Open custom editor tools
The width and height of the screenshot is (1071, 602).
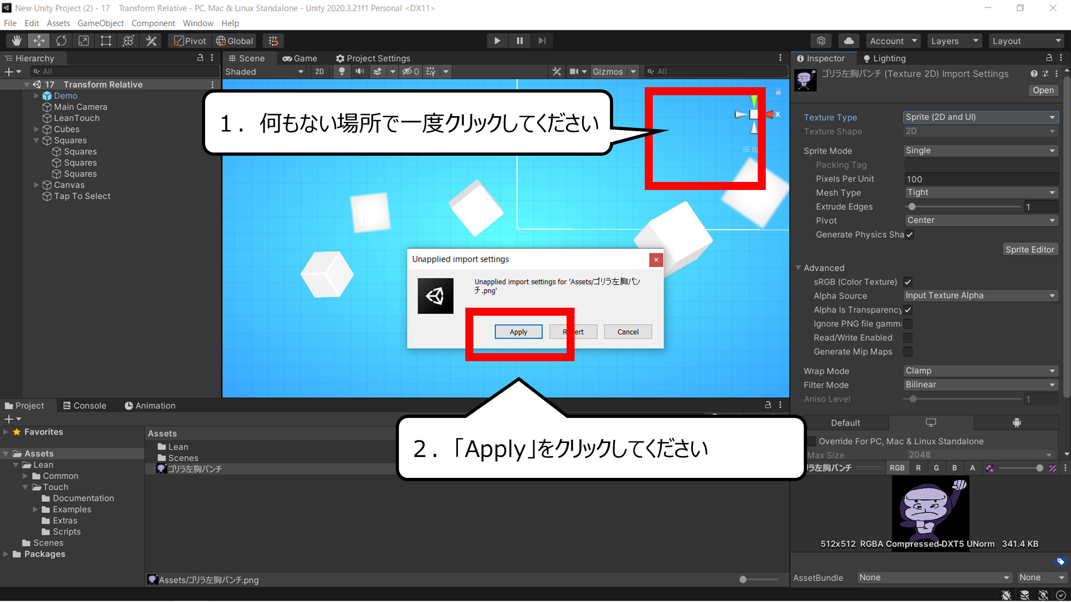coord(151,41)
